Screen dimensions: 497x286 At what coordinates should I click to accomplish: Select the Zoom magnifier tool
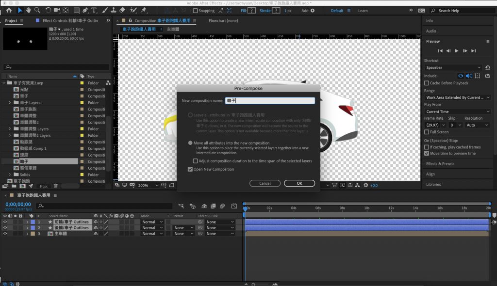(37, 10)
